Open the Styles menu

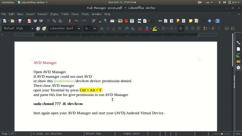[54, 14]
